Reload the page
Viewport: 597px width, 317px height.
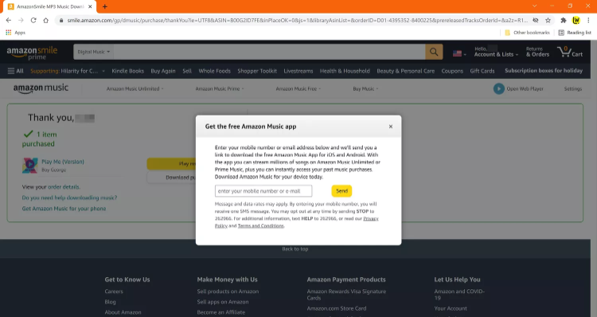[x=33, y=20]
